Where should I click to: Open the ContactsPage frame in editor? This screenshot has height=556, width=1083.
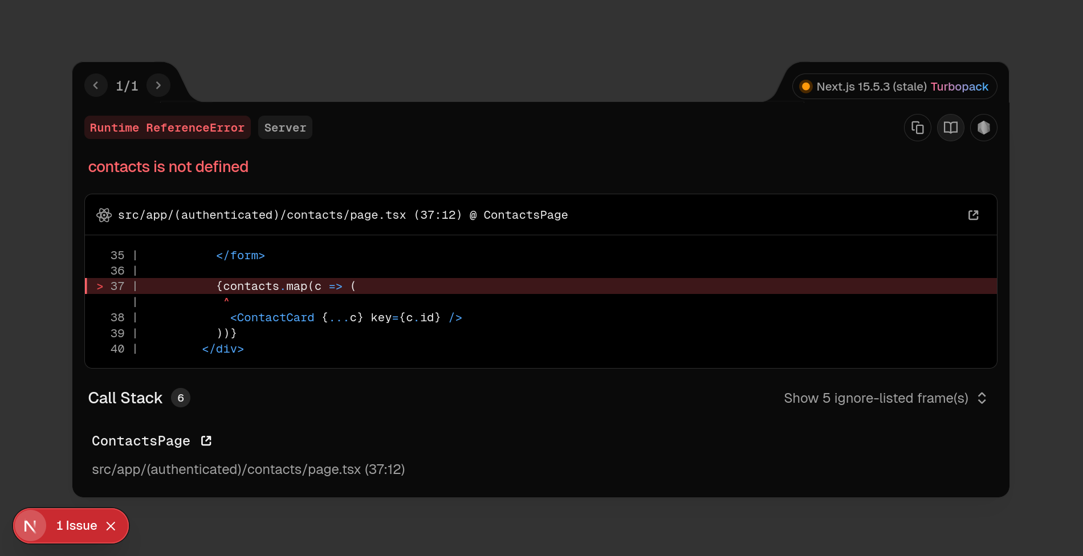(206, 441)
